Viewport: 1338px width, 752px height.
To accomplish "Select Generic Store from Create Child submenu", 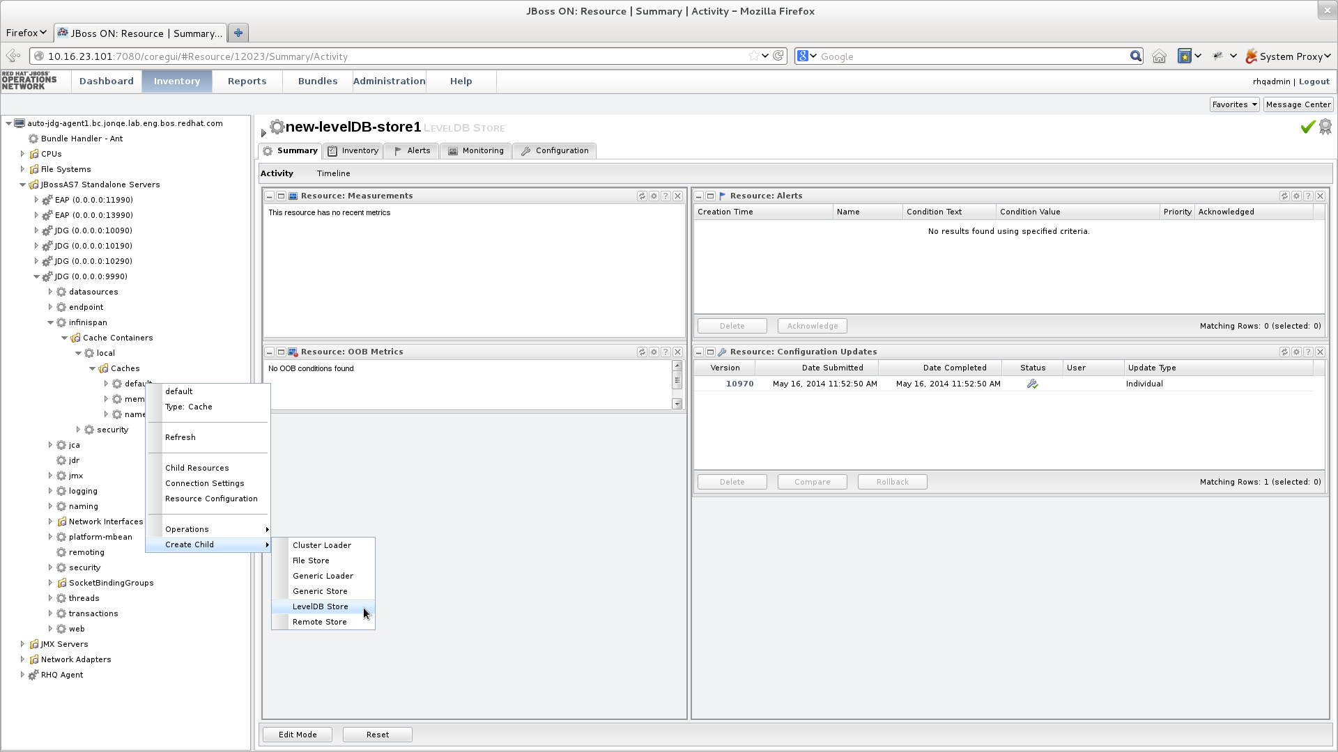I will pos(320,590).
